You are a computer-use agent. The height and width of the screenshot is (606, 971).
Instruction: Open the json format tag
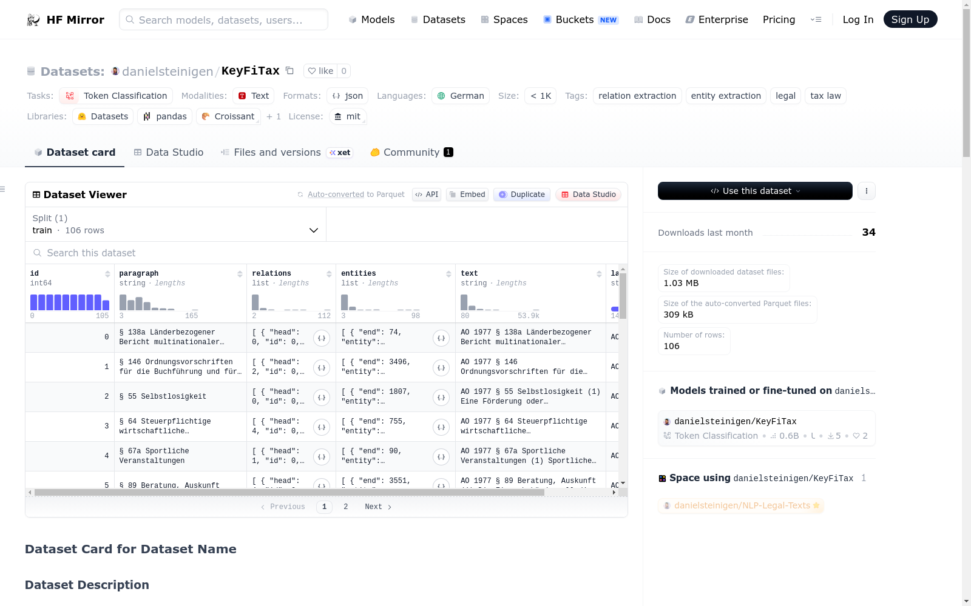click(x=348, y=96)
